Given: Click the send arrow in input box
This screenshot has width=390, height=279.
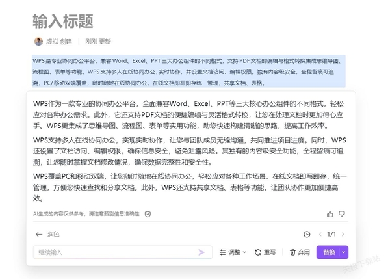Looking at the screenshot, I should point(201,252).
